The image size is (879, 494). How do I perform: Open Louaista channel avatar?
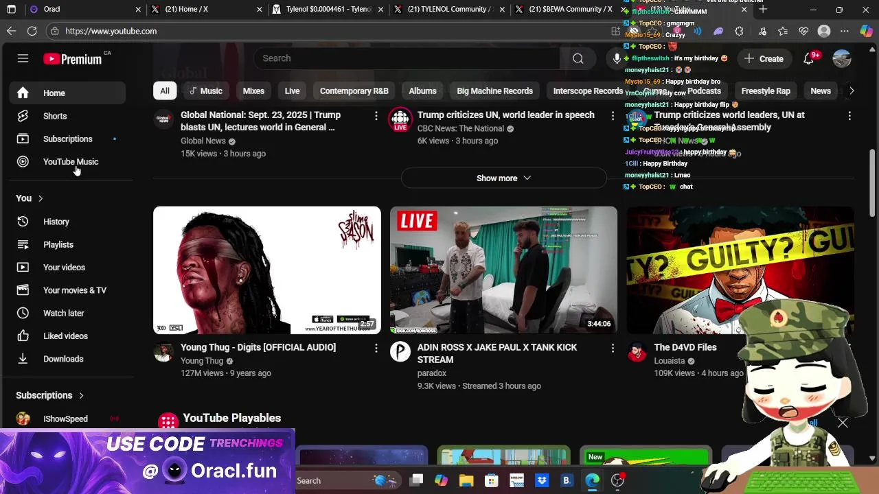(637, 352)
